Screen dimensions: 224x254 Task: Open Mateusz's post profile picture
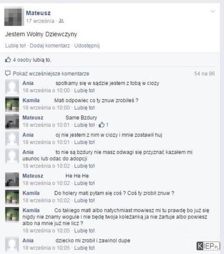pos(14,16)
